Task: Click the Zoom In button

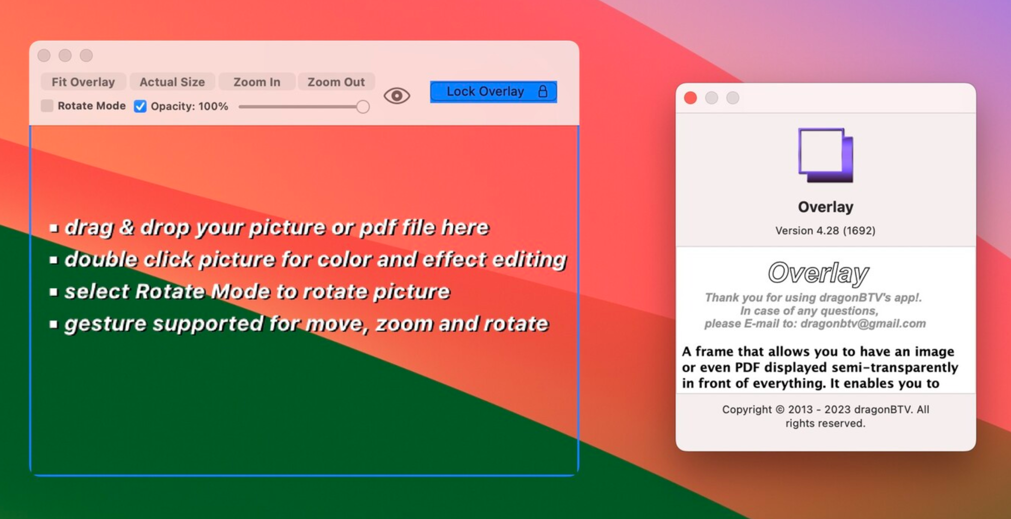Action: (257, 82)
